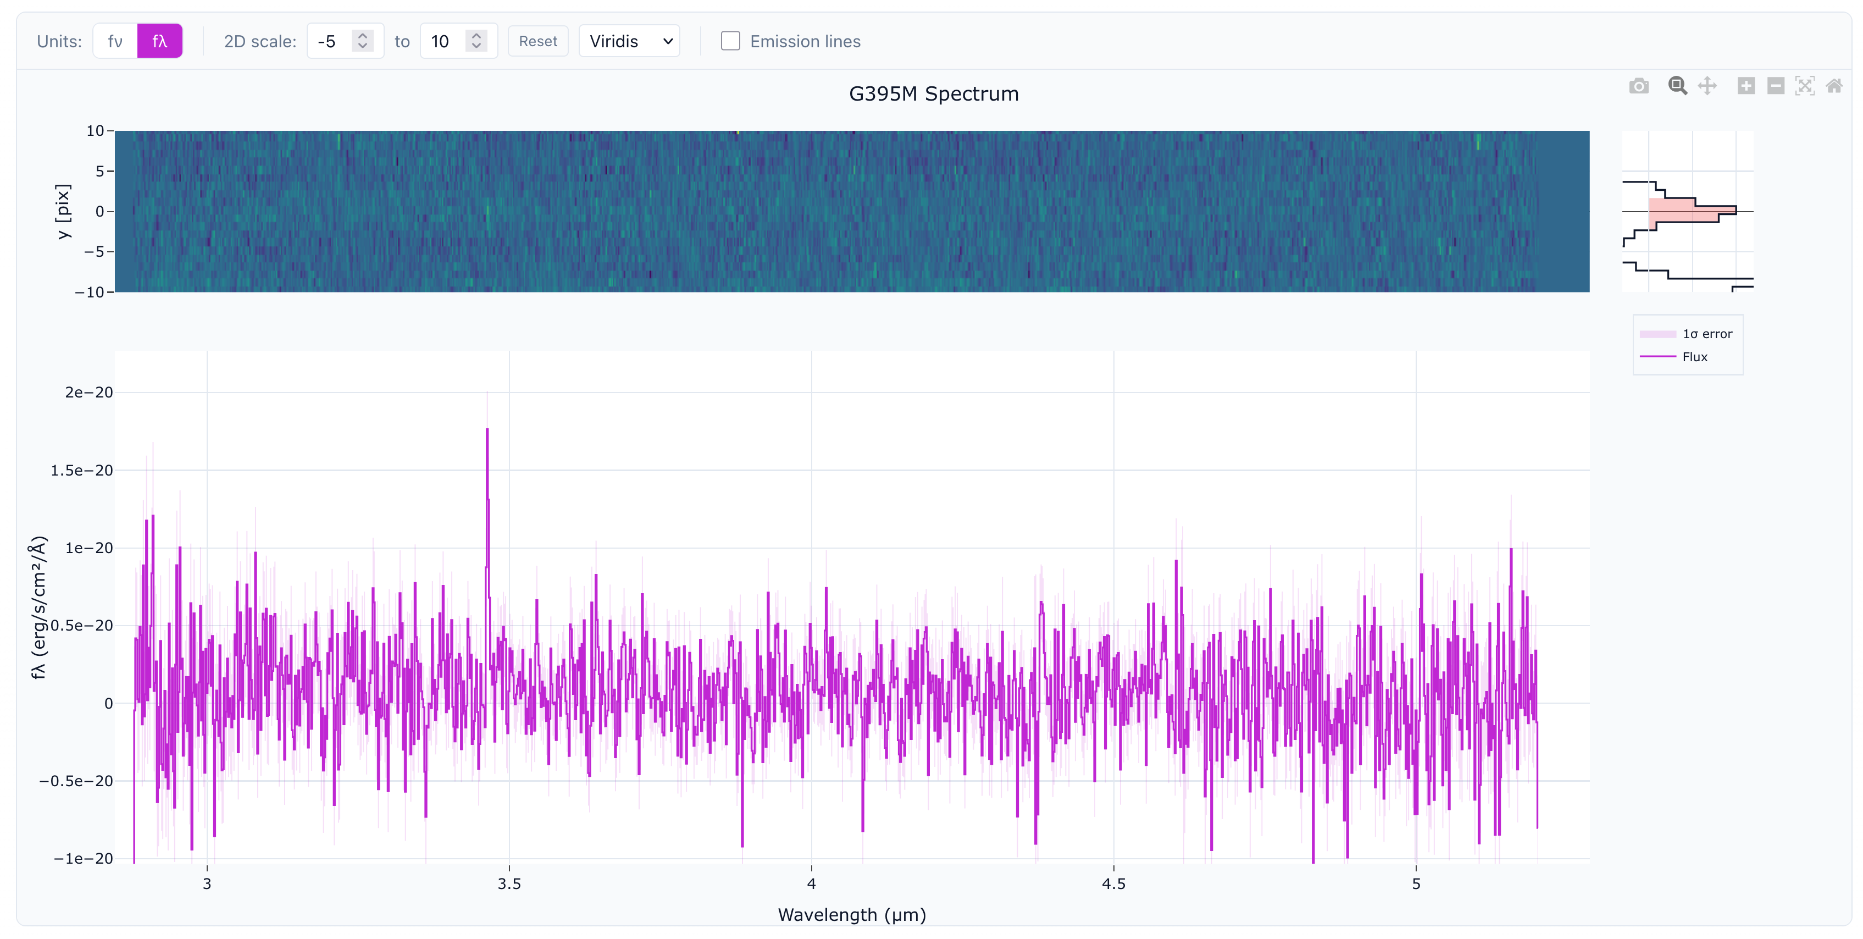This screenshot has width=1863, height=939.
Task: Increase the 2D scale minimum stepper
Action: [x=362, y=35]
